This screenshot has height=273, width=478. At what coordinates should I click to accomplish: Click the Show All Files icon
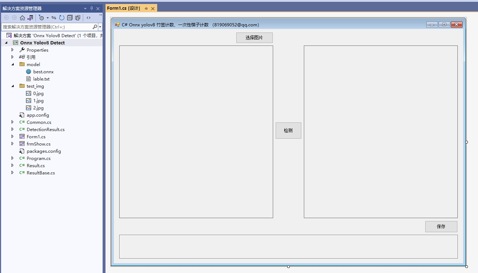coord(78,18)
